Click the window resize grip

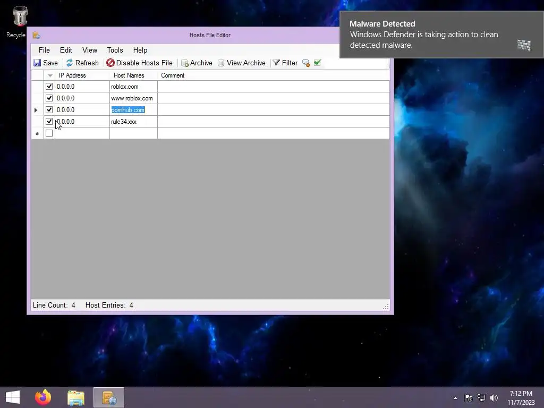386,307
